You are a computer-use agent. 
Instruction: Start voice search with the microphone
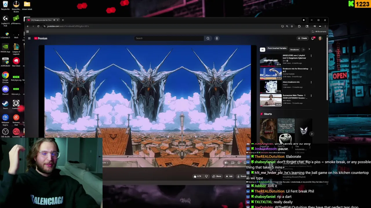point(217,38)
